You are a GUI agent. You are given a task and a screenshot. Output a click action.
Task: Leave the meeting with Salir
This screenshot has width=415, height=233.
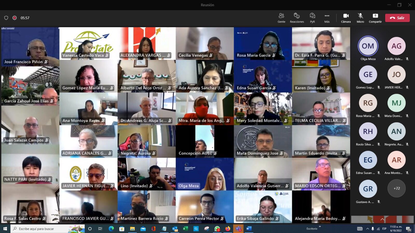(x=397, y=18)
